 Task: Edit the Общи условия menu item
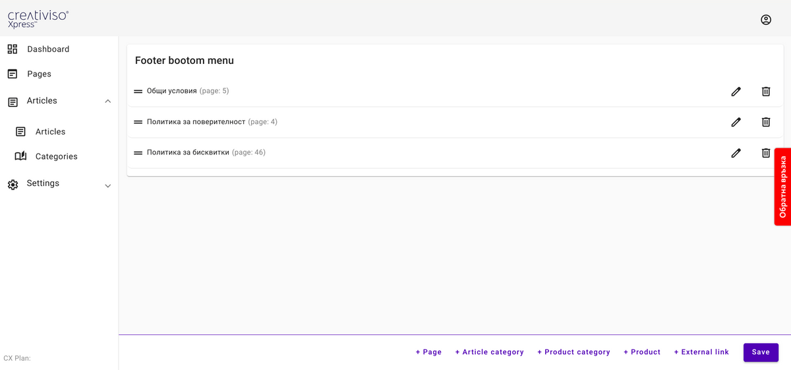(736, 92)
